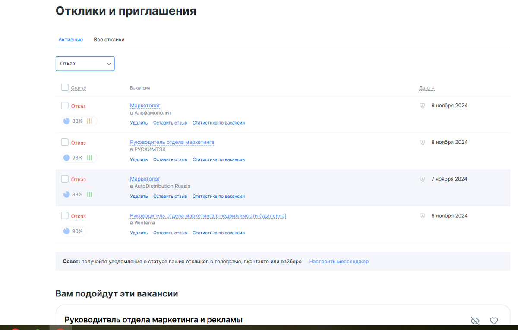The height and width of the screenshot is (330, 518).
Task: Hide the Руководитель отдела маркетинга и рекламы vacancy
Action: pyautogui.click(x=475, y=321)
